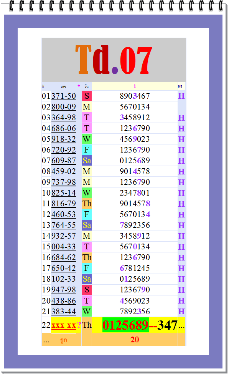Viewport: 229px width, 375px height.
Task: Select the 947-98 underlined entry
Action: [x=64, y=290]
